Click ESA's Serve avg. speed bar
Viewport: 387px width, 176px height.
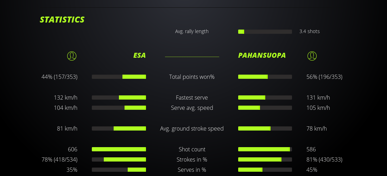point(119,108)
